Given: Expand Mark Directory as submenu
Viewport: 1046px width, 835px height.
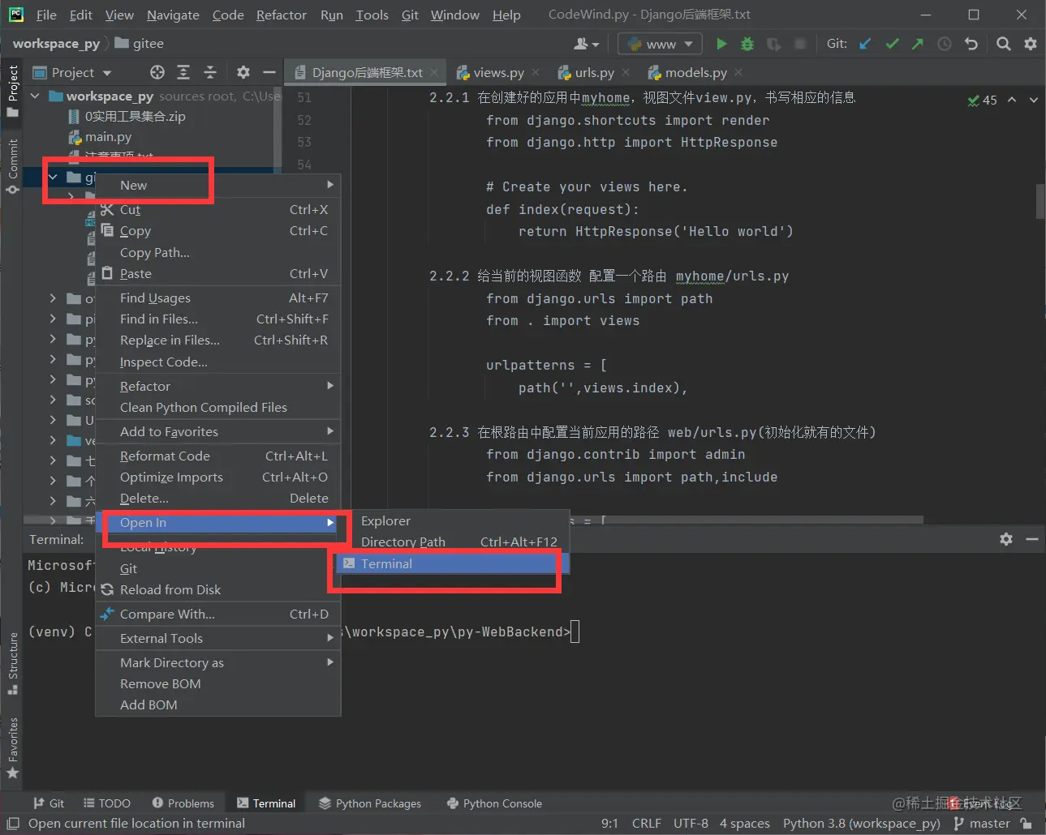Looking at the screenshot, I should 217,662.
